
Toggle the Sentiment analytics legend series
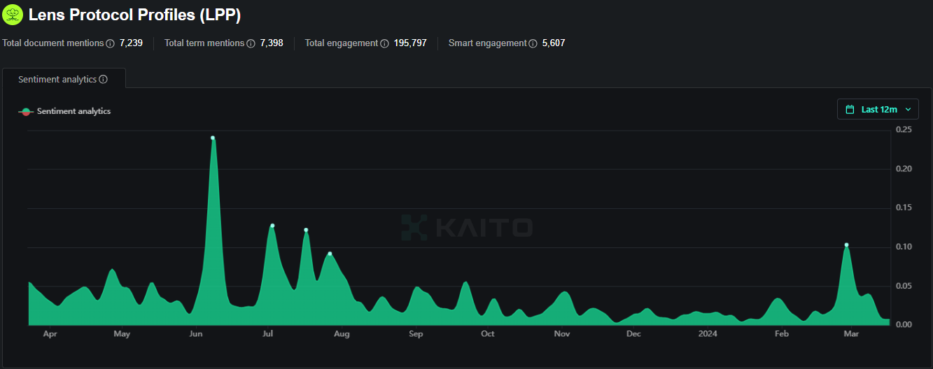tap(64, 111)
